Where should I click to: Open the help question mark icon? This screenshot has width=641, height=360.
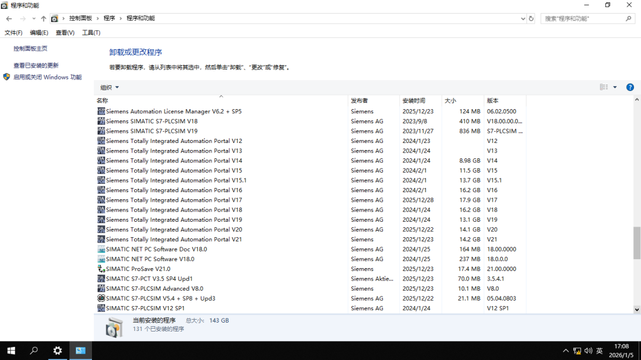pyautogui.click(x=630, y=87)
